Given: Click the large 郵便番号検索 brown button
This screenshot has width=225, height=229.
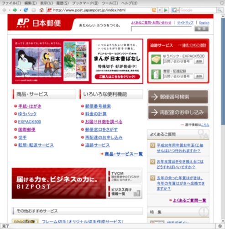Looking at the screenshot, I should tap(178, 97).
